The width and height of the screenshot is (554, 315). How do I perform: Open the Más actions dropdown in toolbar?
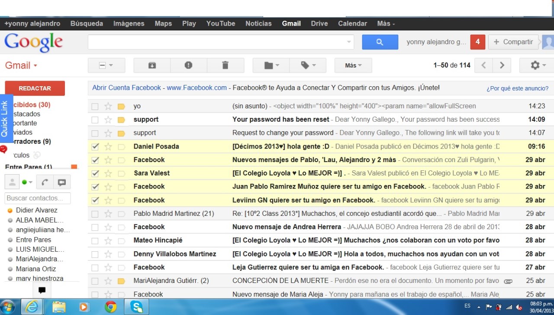point(353,65)
